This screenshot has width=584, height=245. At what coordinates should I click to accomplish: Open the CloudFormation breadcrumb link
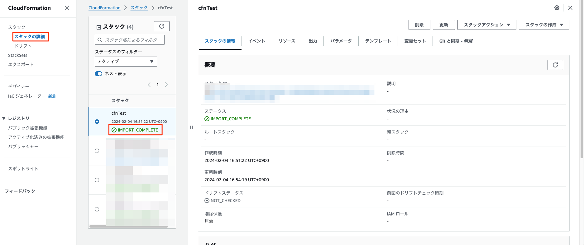104,8
